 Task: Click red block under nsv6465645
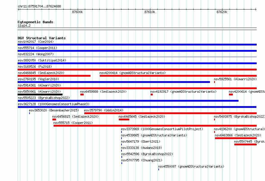tap(124, 119)
